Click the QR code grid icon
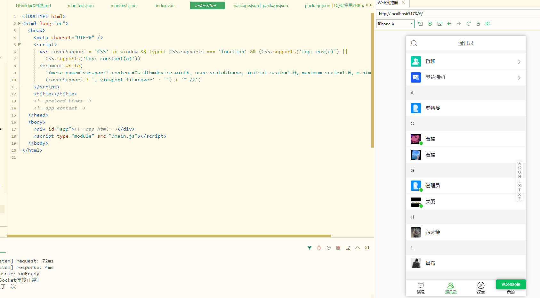This screenshot has width=540, height=298. tap(488, 24)
